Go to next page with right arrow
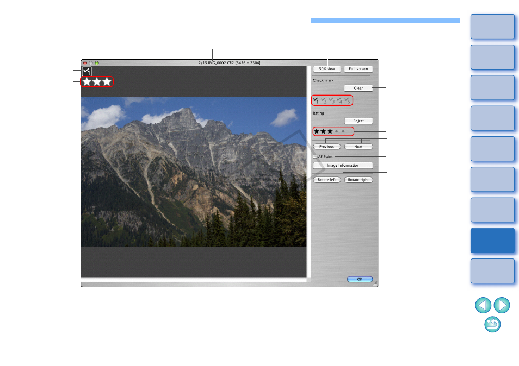The image size is (519, 366). [x=502, y=305]
